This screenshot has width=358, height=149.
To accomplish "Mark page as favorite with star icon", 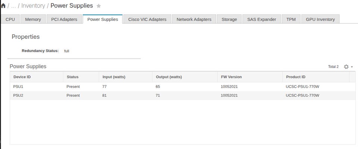I will pyautogui.click(x=98, y=6).
